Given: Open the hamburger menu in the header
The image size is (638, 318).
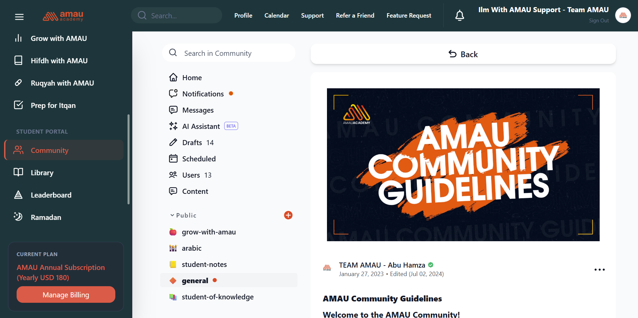Looking at the screenshot, I should [19, 17].
